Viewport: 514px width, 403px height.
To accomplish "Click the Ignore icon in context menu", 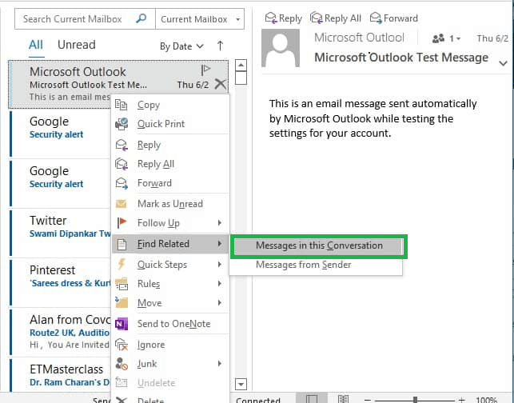I will tap(122, 345).
